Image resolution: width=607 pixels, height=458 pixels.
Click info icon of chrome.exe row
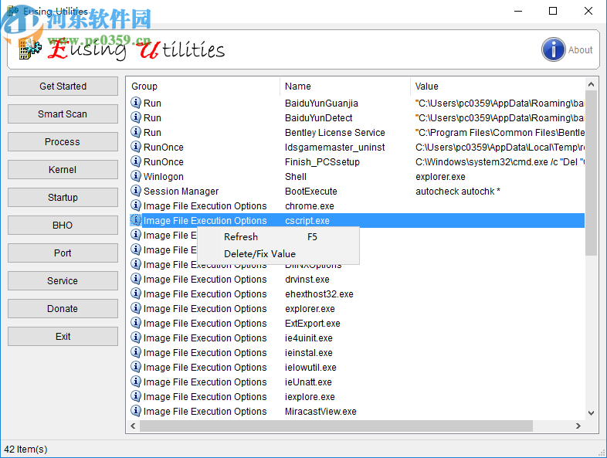[x=135, y=205]
